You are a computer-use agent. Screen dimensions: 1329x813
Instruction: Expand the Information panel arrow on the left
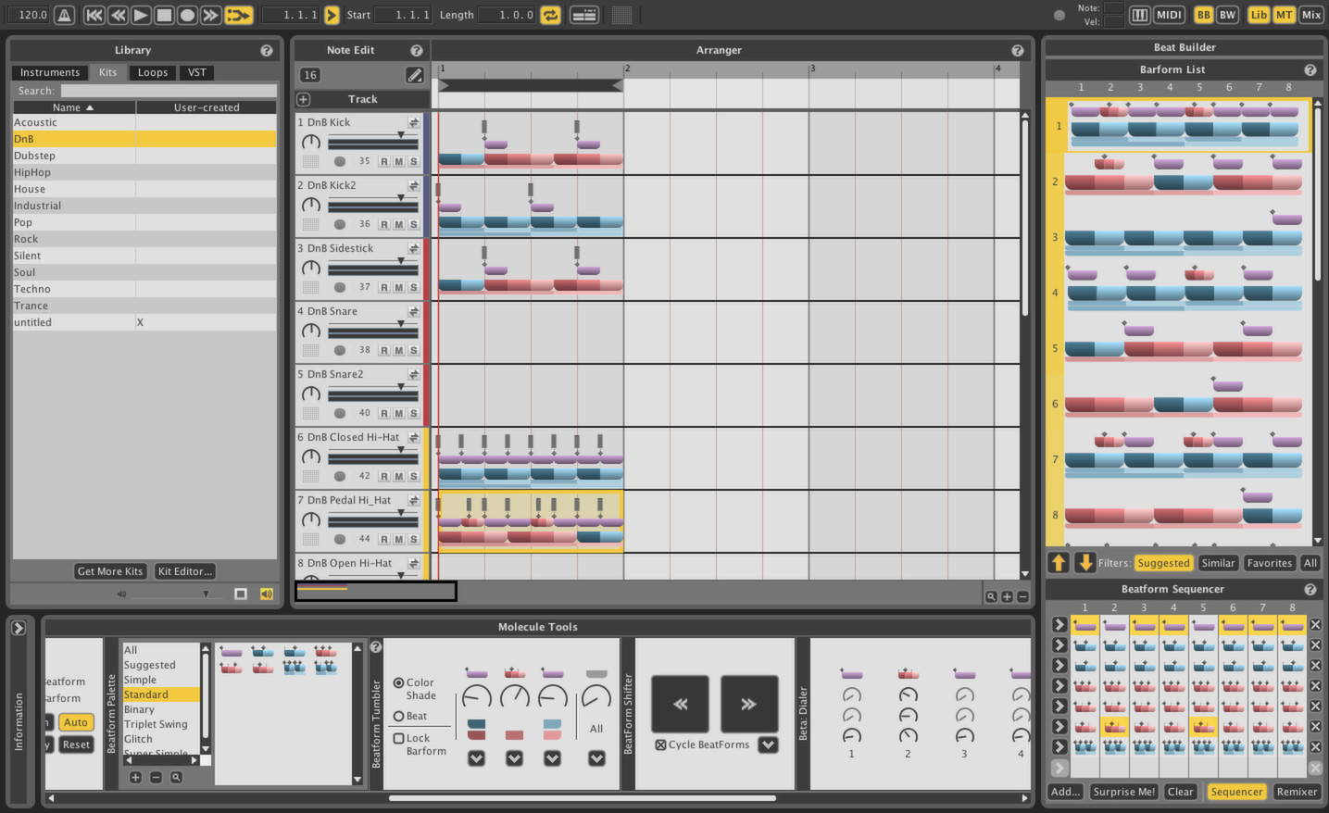[19, 627]
